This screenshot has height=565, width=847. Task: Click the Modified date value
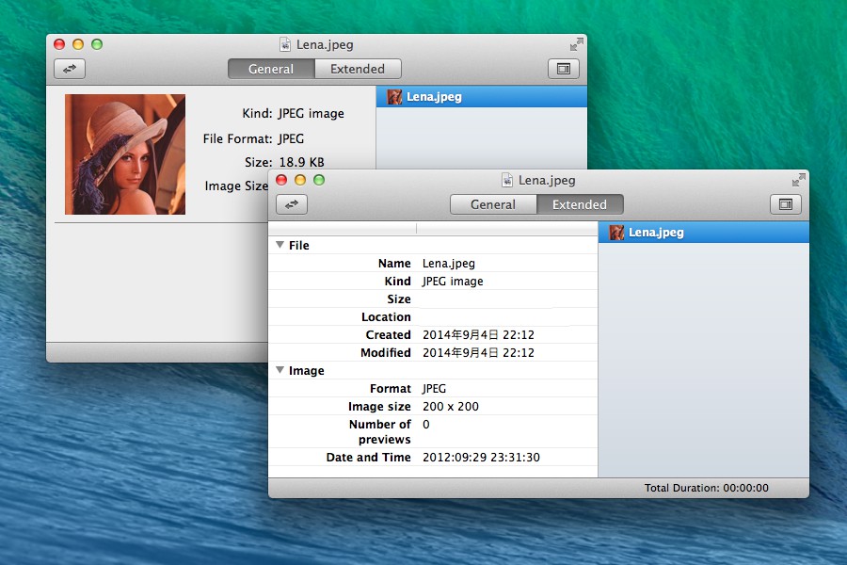[479, 352]
